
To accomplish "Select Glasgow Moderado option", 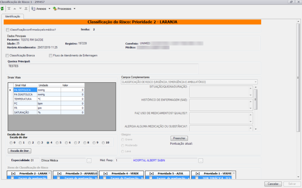I will tap(123, 145).
